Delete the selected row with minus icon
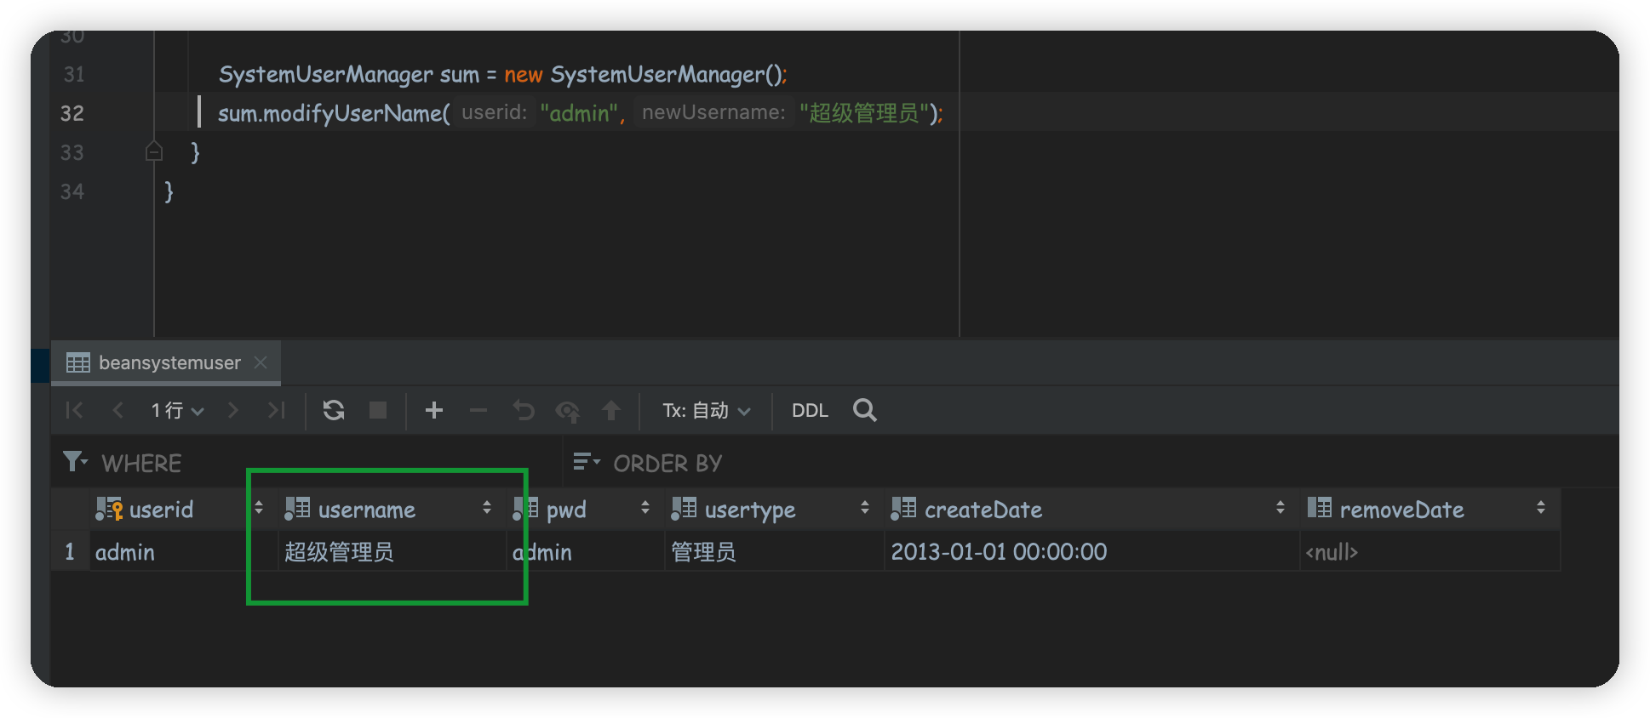 tap(478, 411)
